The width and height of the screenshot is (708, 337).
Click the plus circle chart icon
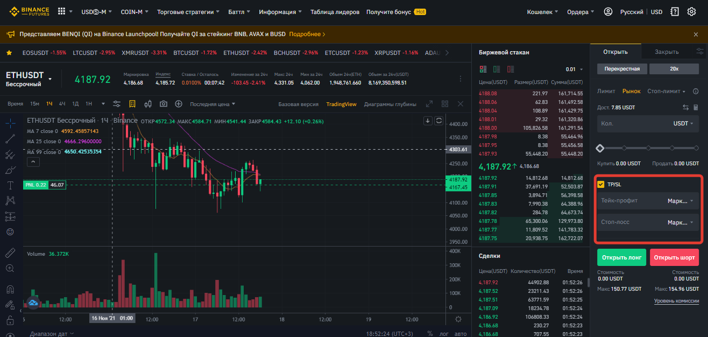tap(179, 104)
